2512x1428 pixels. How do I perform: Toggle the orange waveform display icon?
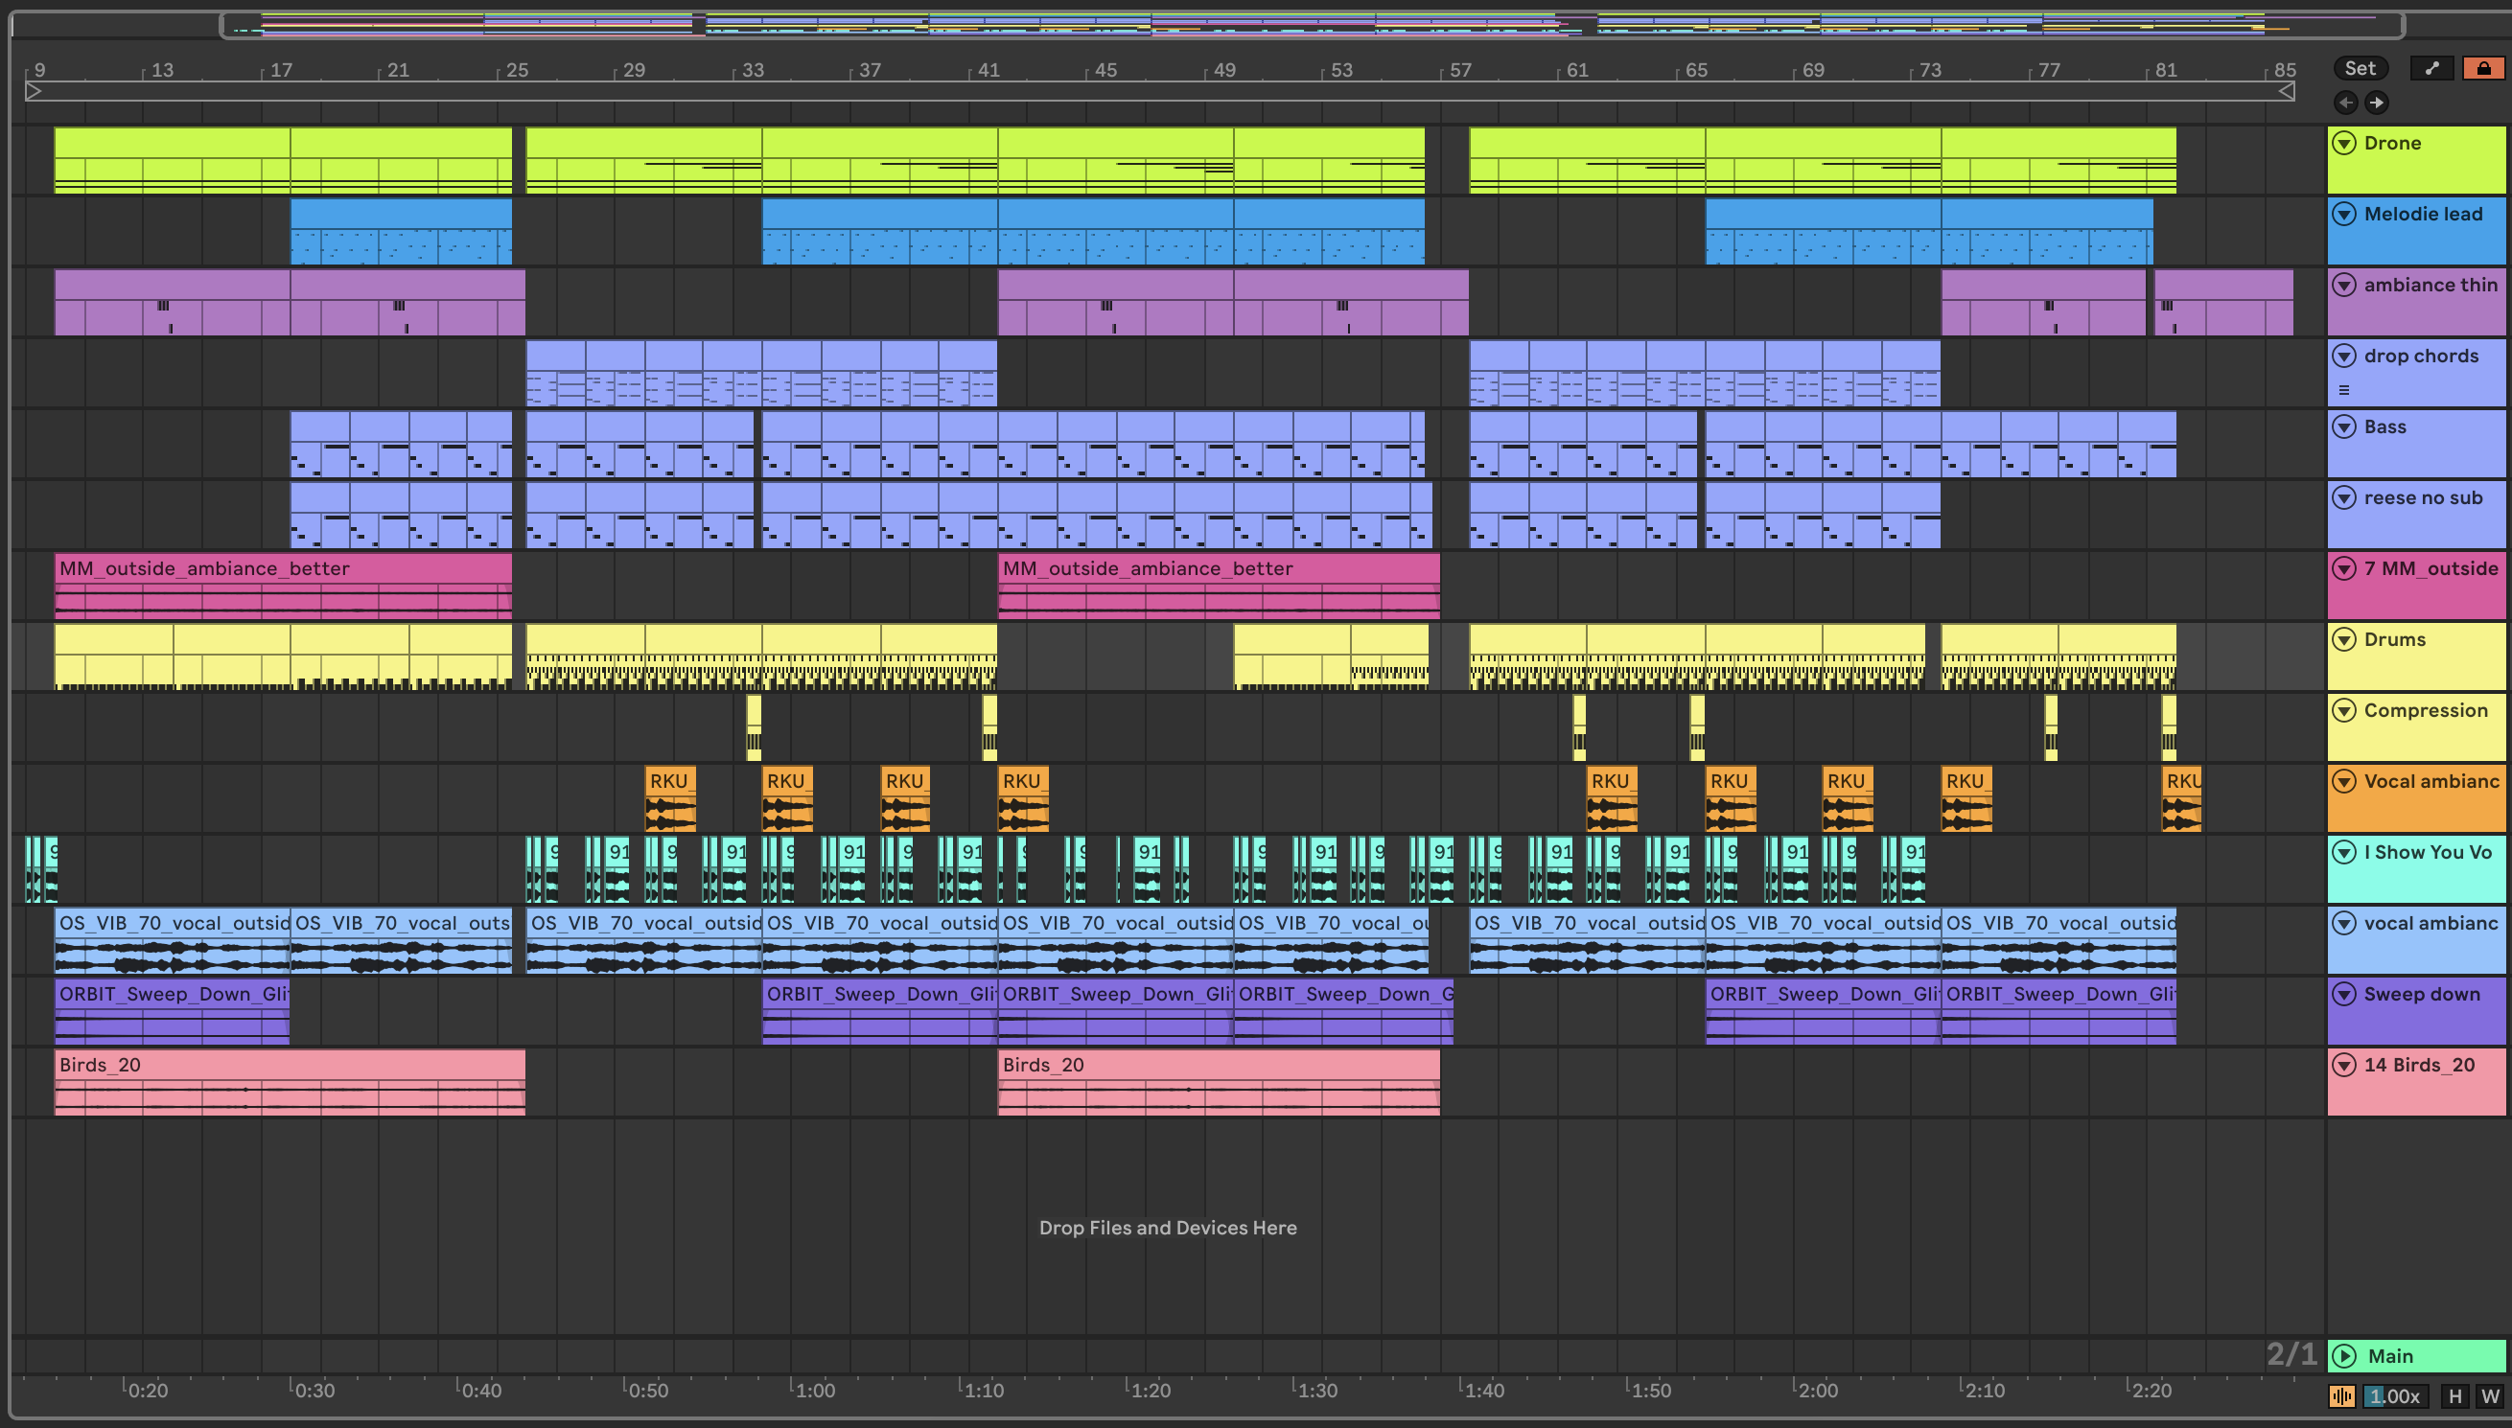click(x=2342, y=1395)
